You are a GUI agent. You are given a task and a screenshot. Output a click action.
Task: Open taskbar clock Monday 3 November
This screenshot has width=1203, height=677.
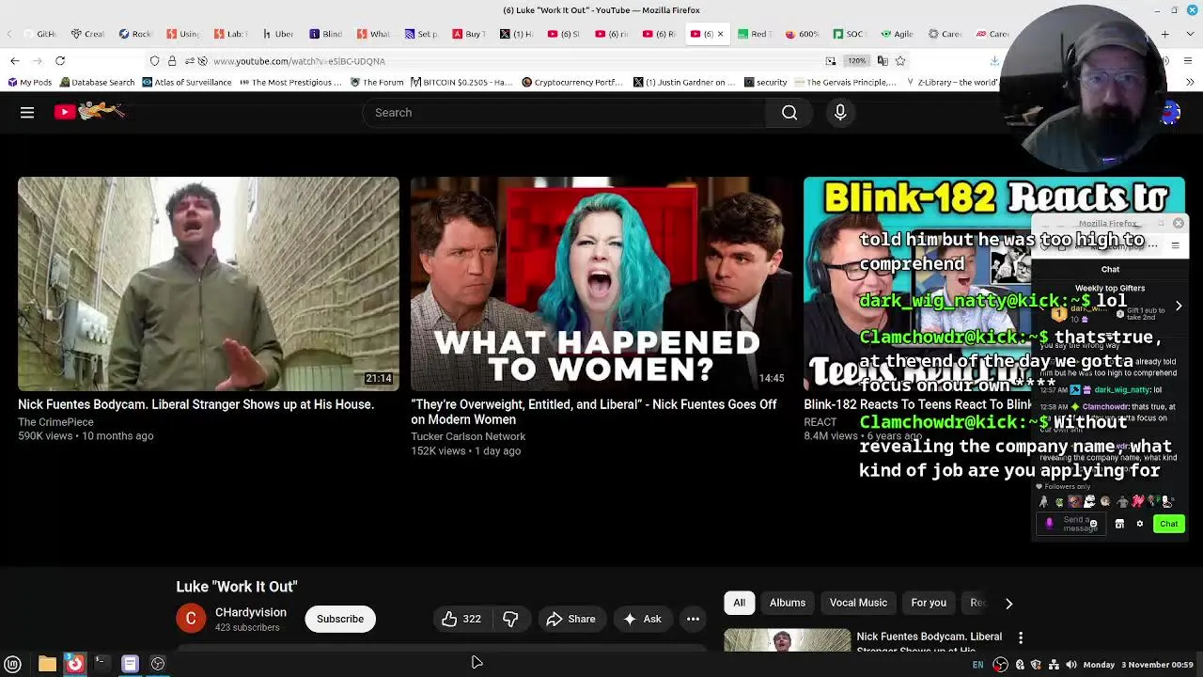pyautogui.click(x=1138, y=665)
